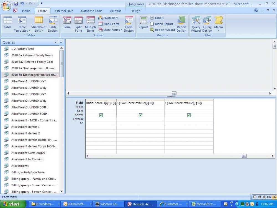Open Customize Quick Access Toolbar dropdown

(x=42, y=3)
